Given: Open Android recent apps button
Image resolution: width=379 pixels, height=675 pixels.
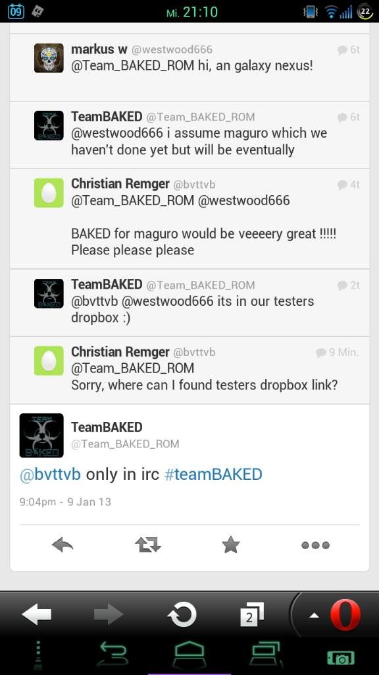Looking at the screenshot, I should [x=266, y=655].
